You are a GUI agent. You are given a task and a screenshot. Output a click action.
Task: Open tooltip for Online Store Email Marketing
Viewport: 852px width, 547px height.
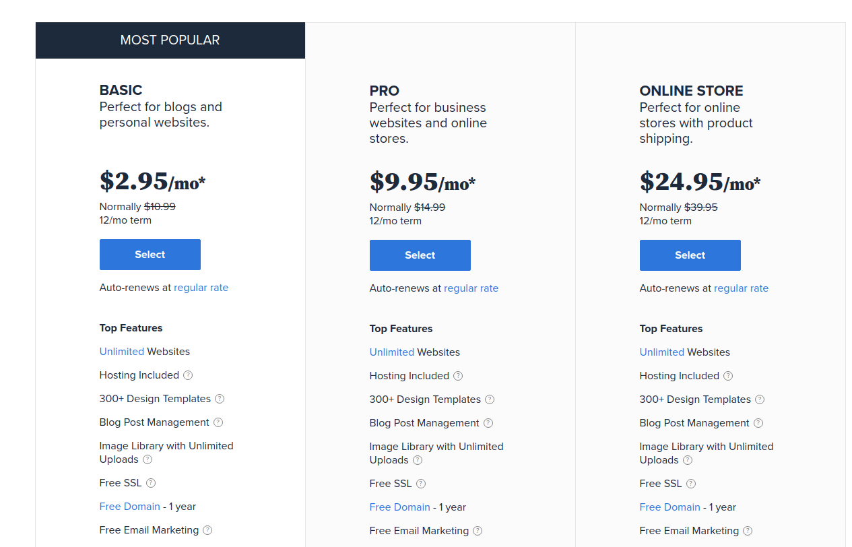pos(748,531)
